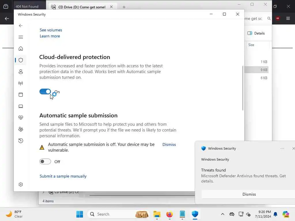Expand the CD Drive tree item
The height and width of the screenshot is (221, 295).
44,192
